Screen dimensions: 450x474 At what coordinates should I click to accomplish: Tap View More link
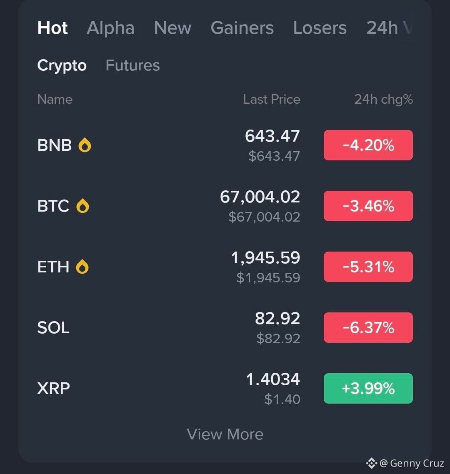[x=225, y=434]
